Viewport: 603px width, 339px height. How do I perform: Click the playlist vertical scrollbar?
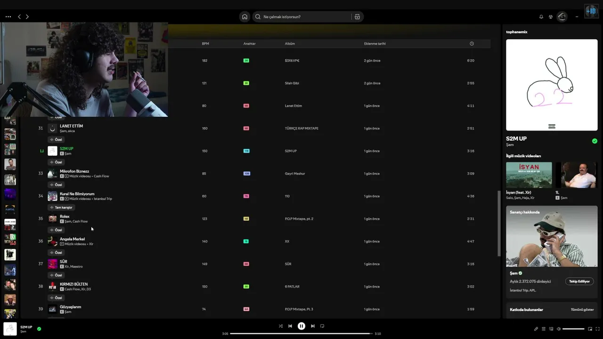tap(499, 224)
